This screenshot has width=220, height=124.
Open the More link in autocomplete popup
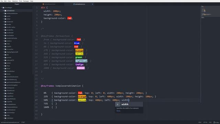coord(118,111)
